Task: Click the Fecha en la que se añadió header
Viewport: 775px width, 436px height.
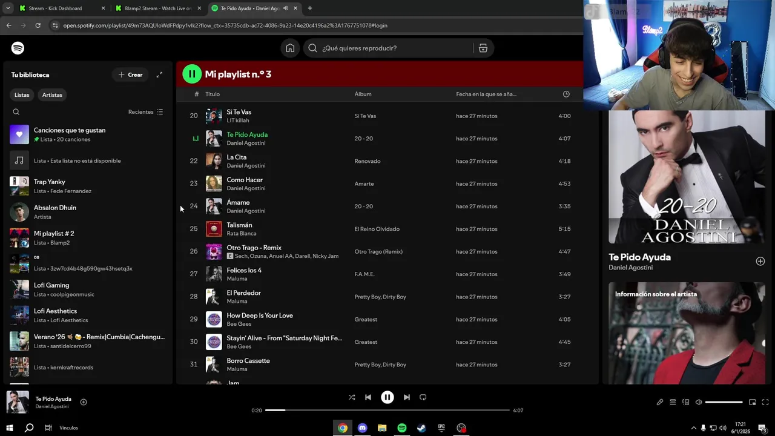Action: pos(486,94)
